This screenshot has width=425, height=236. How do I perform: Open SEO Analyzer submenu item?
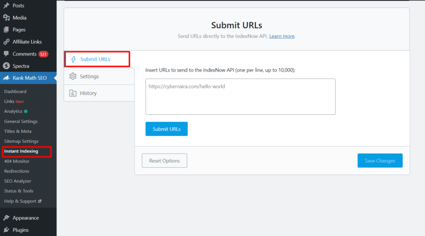(17, 181)
